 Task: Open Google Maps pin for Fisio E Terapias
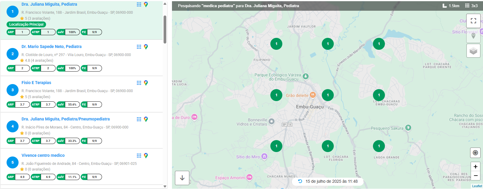pos(146,83)
